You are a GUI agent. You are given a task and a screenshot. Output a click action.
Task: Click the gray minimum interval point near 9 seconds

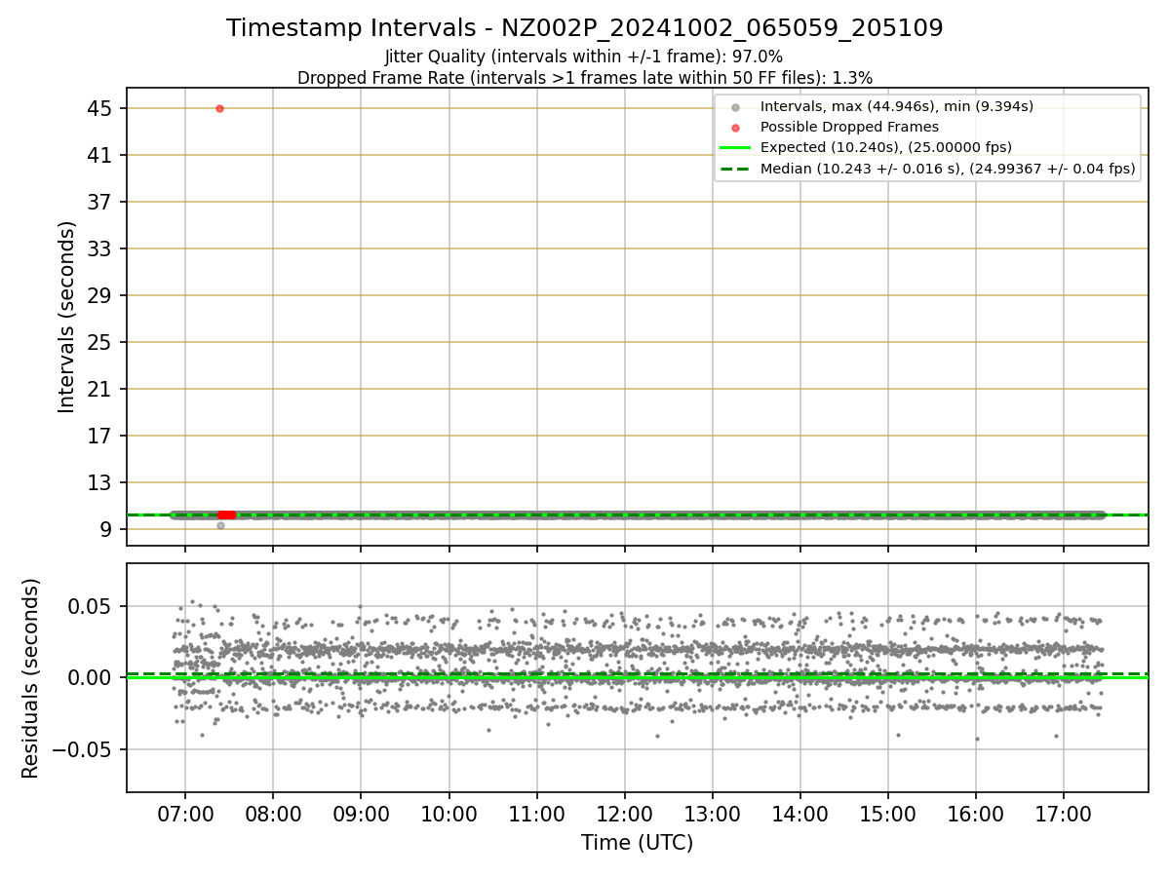(x=220, y=525)
